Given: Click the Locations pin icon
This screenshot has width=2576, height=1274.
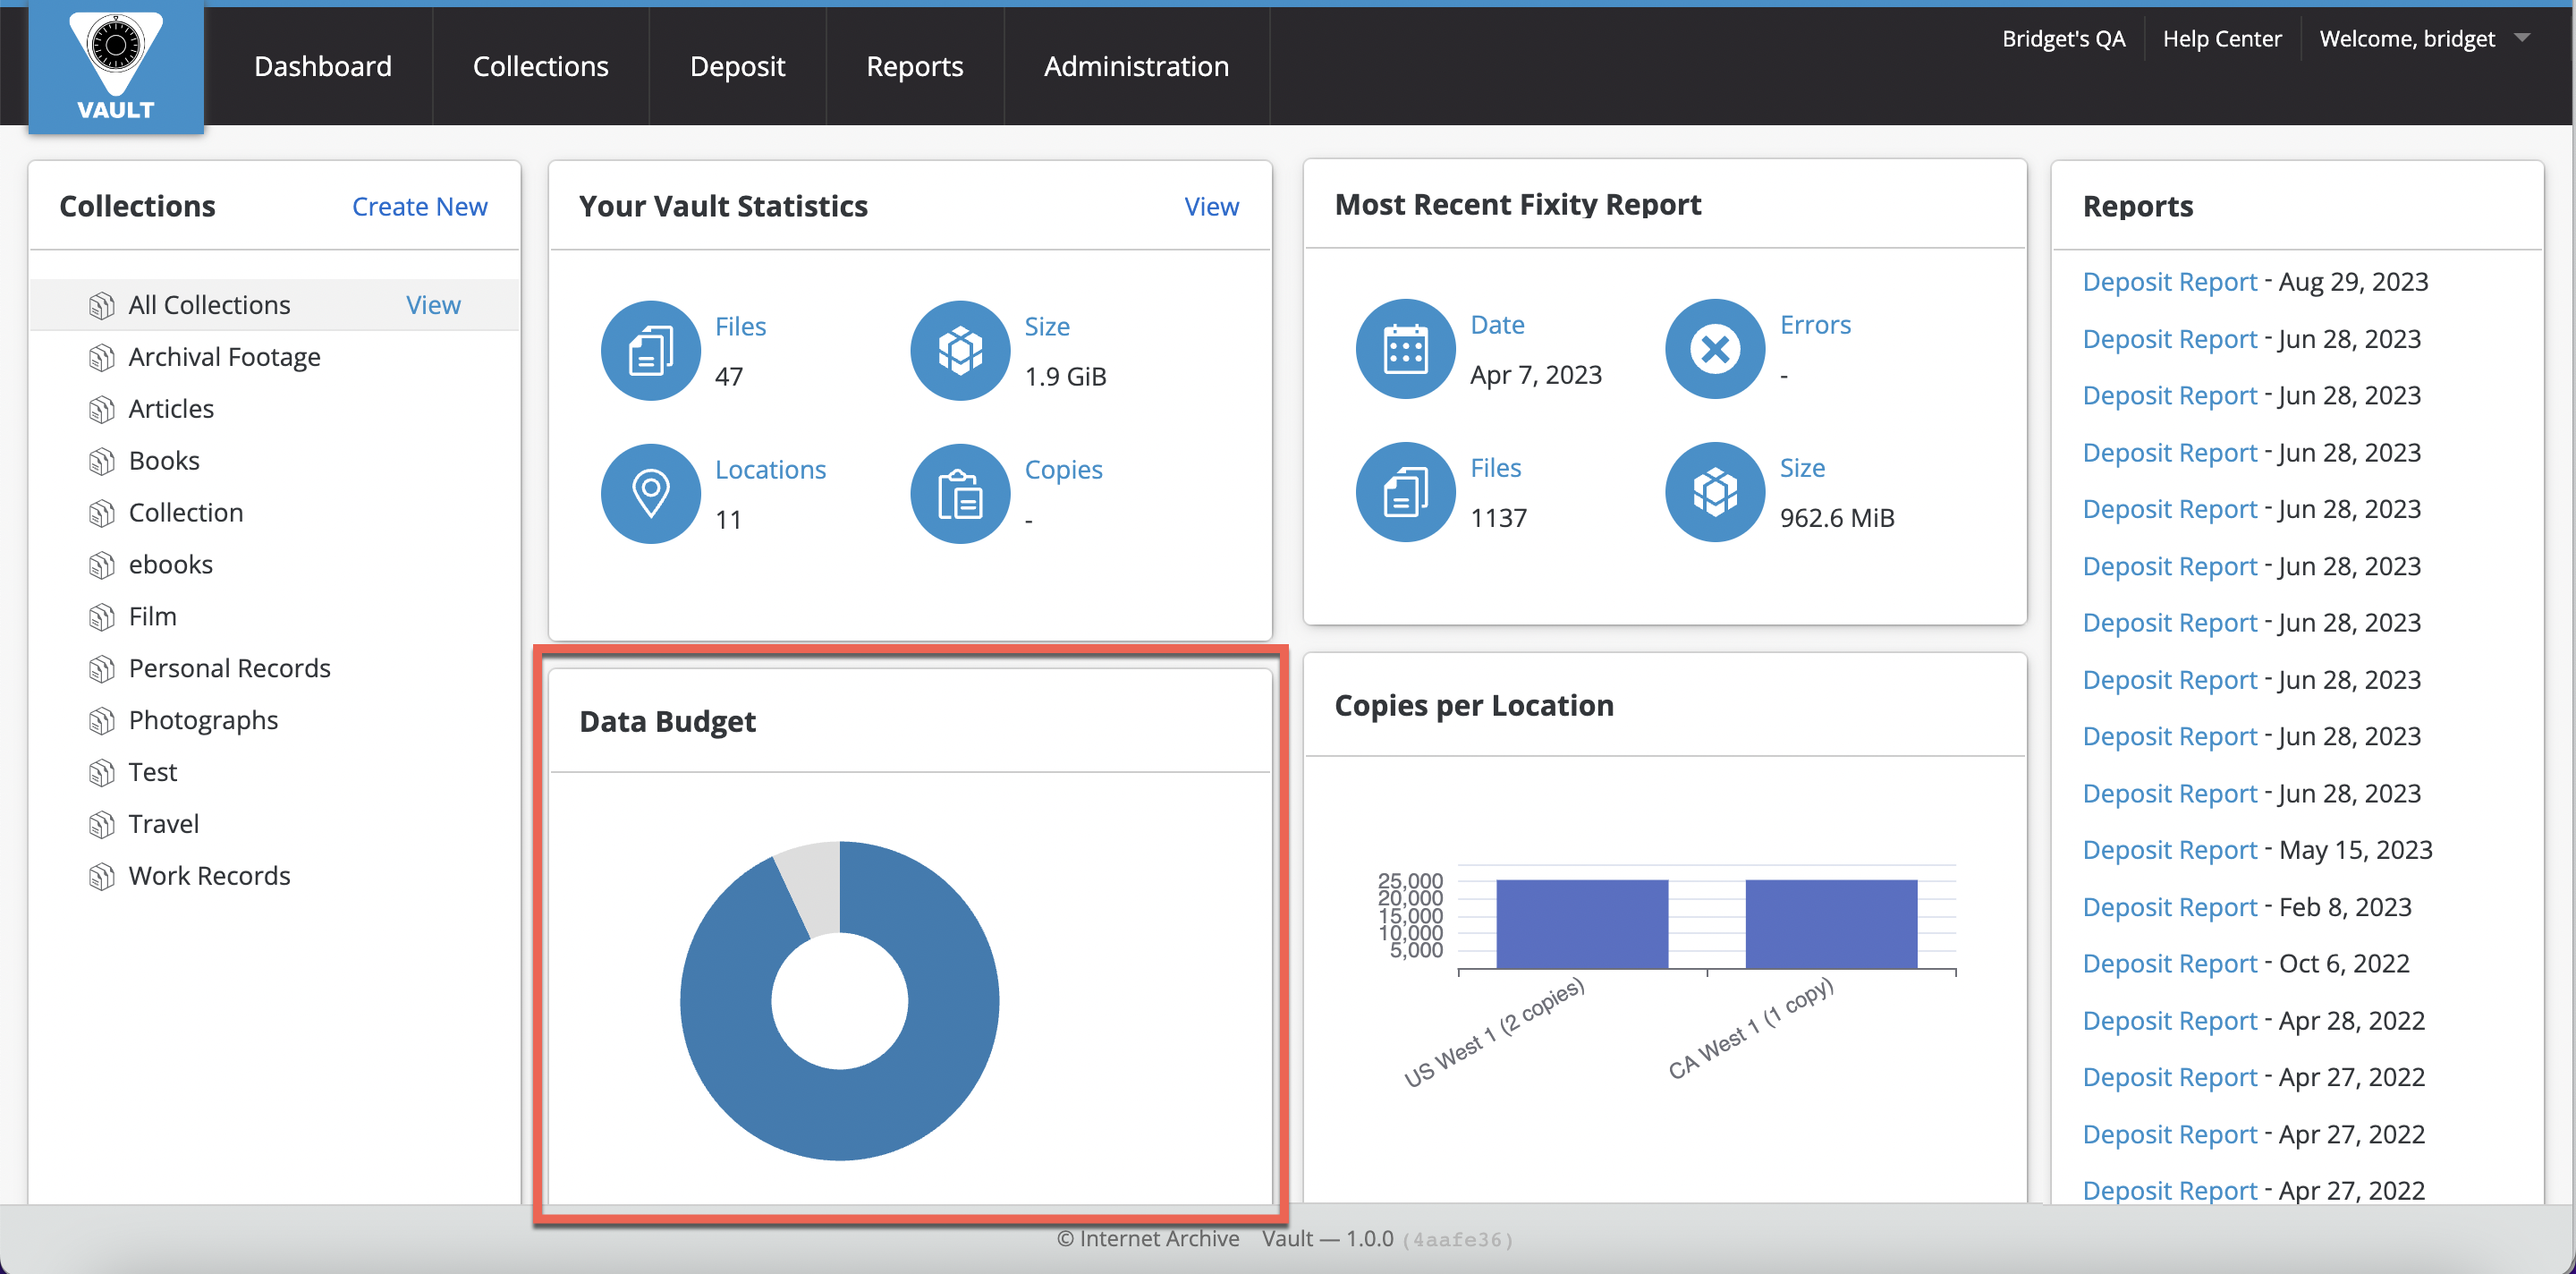Looking at the screenshot, I should pos(650,493).
